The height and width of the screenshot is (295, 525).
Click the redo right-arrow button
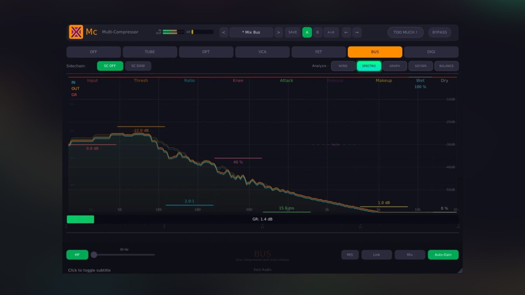[357, 32]
